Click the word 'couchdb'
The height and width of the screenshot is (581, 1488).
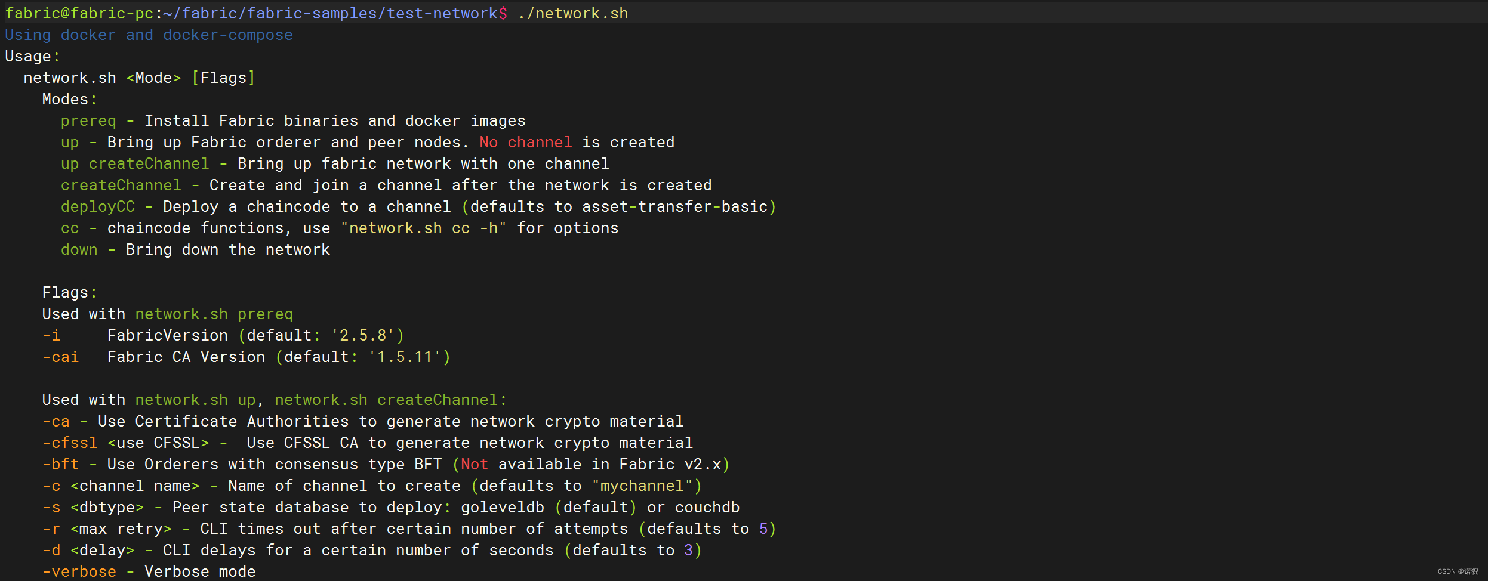707,507
